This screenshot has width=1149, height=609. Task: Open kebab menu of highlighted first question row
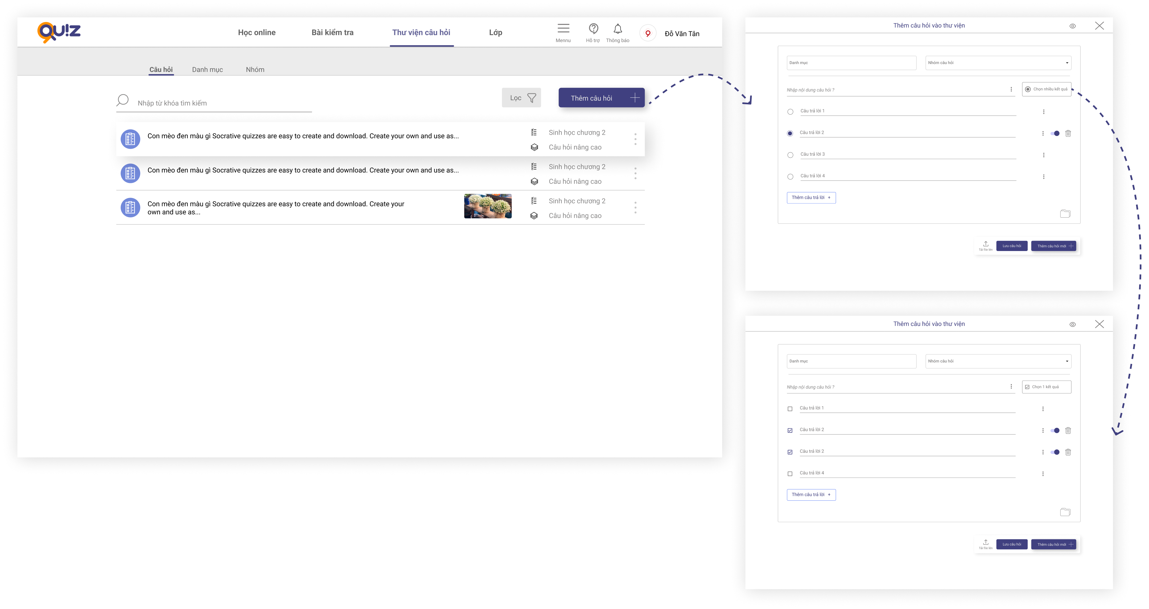click(x=635, y=139)
